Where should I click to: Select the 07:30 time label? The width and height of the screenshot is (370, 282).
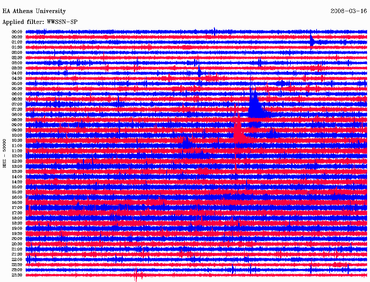(17, 109)
